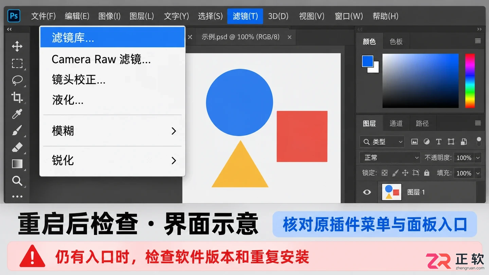Pick a hue on rainbow slider
The image size is (489, 275).
tap(470, 81)
